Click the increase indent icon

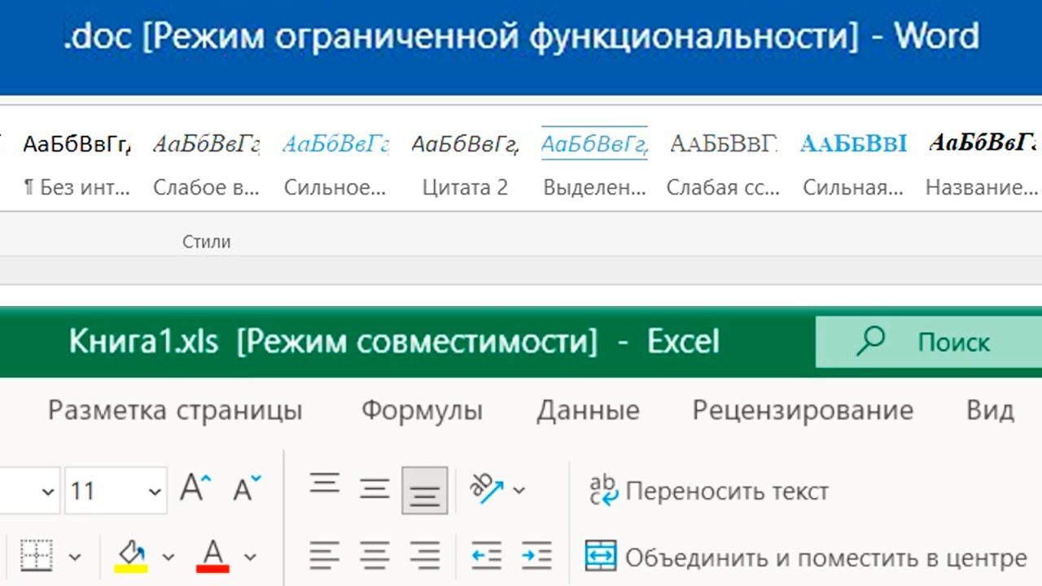point(536,557)
